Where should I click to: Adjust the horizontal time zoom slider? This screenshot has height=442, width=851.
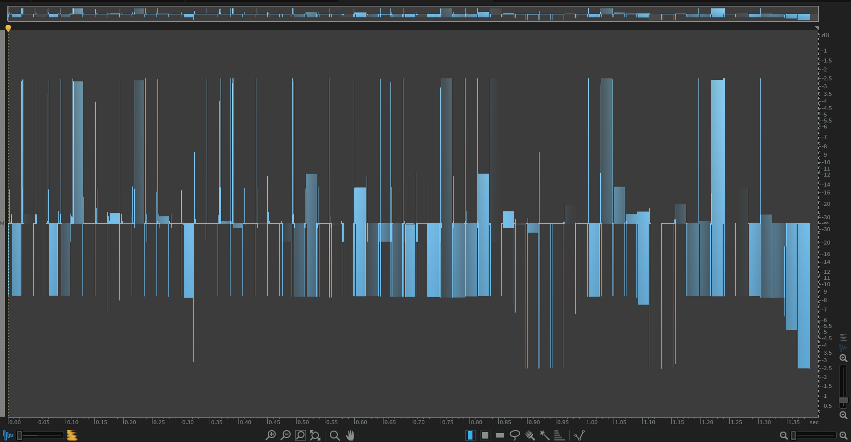[813, 436]
